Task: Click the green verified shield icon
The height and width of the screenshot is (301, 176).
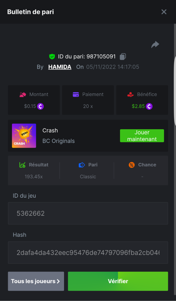Action: click(52, 57)
